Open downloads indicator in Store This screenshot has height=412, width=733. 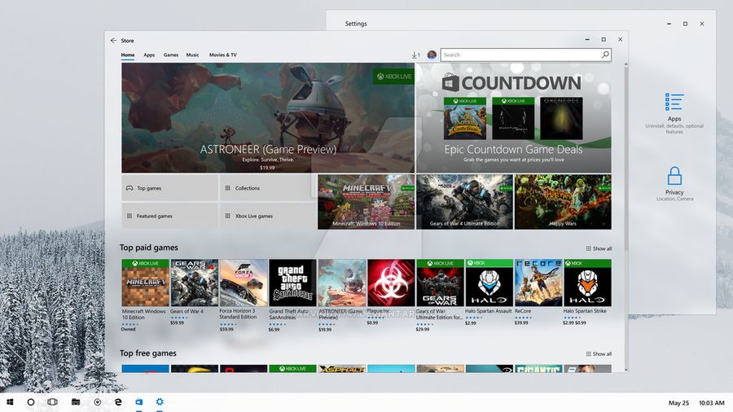pos(415,55)
